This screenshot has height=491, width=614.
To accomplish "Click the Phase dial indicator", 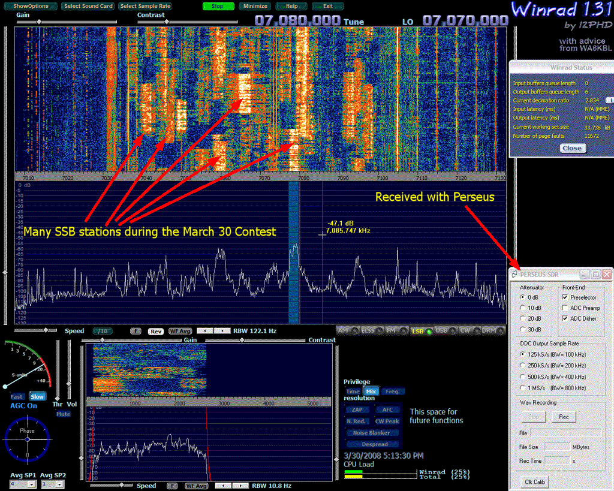I will pos(27,439).
